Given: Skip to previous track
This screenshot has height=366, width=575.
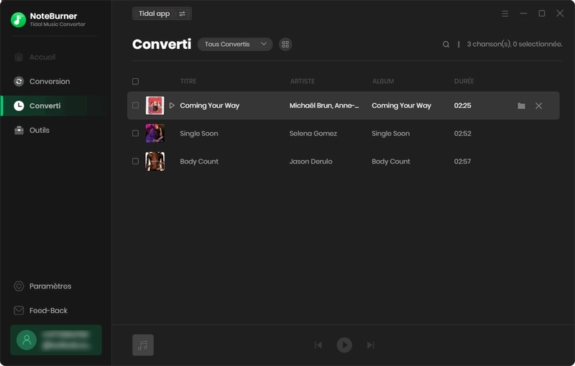Looking at the screenshot, I should [x=318, y=344].
